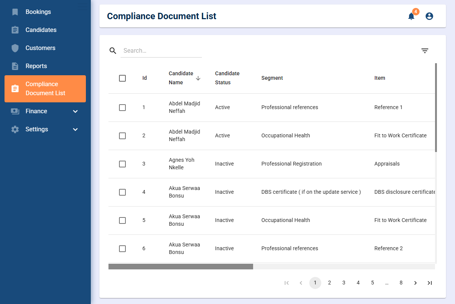Expand the Settings menu chevron
Screen dimensions: 455x304
tap(75, 129)
